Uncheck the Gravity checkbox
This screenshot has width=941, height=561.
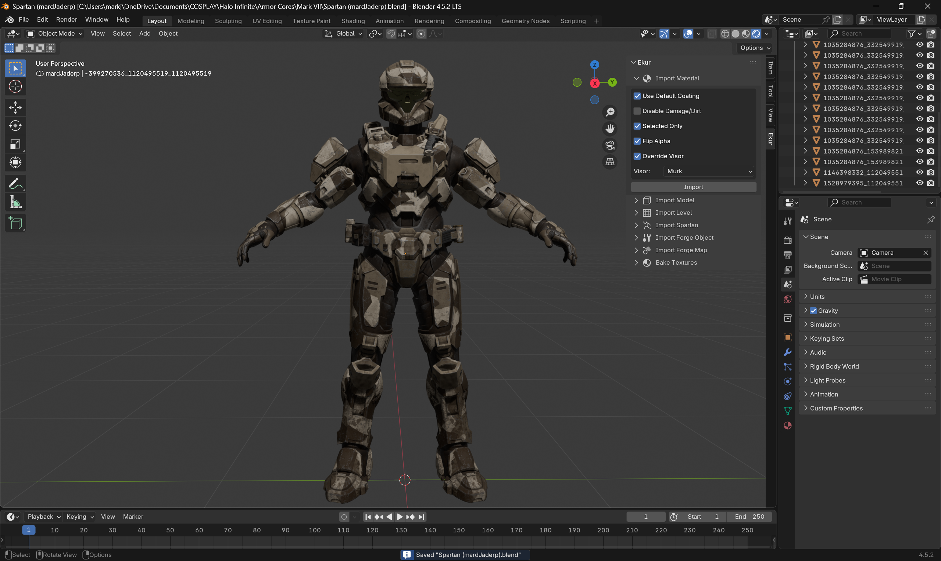pyautogui.click(x=813, y=311)
